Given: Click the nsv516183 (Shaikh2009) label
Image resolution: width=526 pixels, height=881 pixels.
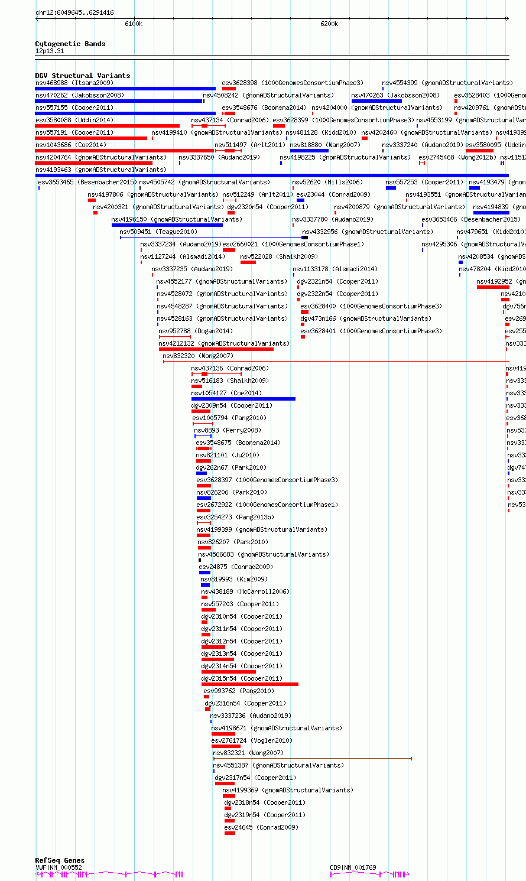Looking at the screenshot, I should [230, 381].
